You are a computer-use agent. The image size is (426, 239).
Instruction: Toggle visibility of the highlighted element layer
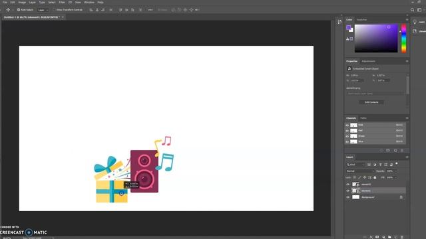click(347, 191)
